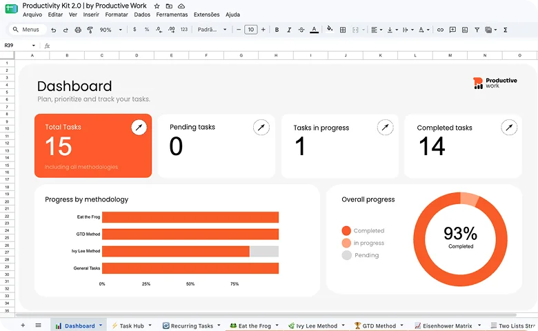Search the Menus box

[26, 30]
